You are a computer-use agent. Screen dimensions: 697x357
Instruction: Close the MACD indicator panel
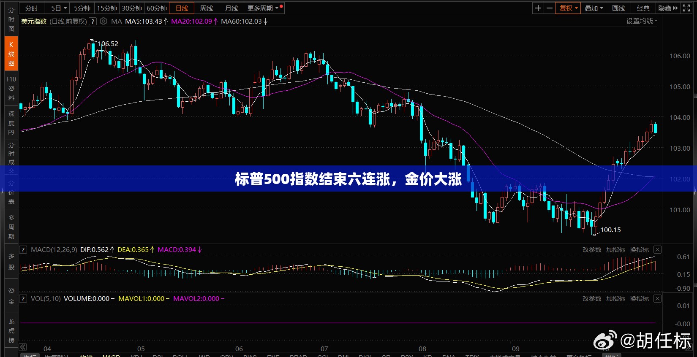(x=657, y=250)
